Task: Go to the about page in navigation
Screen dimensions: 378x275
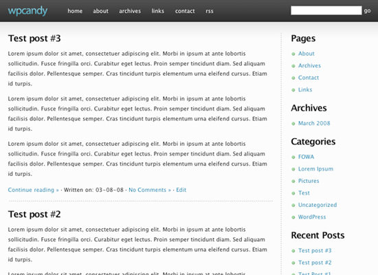Action: [x=101, y=11]
